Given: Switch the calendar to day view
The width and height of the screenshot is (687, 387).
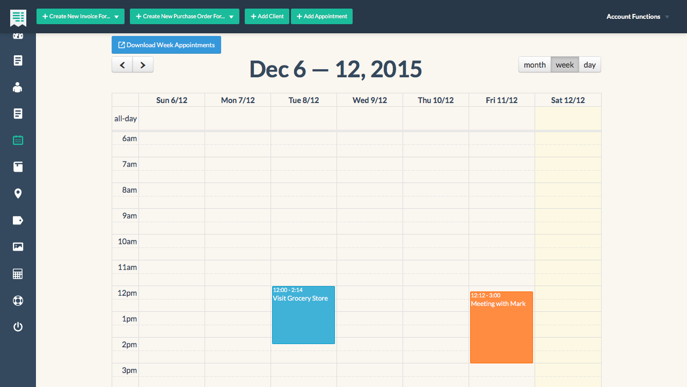Looking at the screenshot, I should 589,64.
